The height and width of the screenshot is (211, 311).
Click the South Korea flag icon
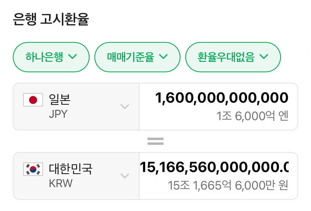33,169
